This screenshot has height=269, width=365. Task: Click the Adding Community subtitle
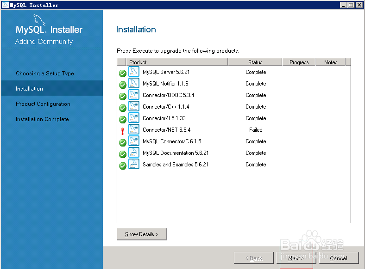44,42
